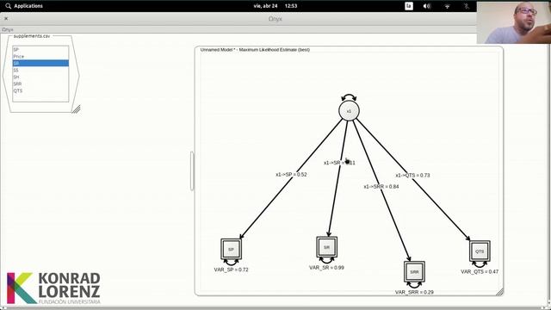Close the Onyx window

pos(6,19)
